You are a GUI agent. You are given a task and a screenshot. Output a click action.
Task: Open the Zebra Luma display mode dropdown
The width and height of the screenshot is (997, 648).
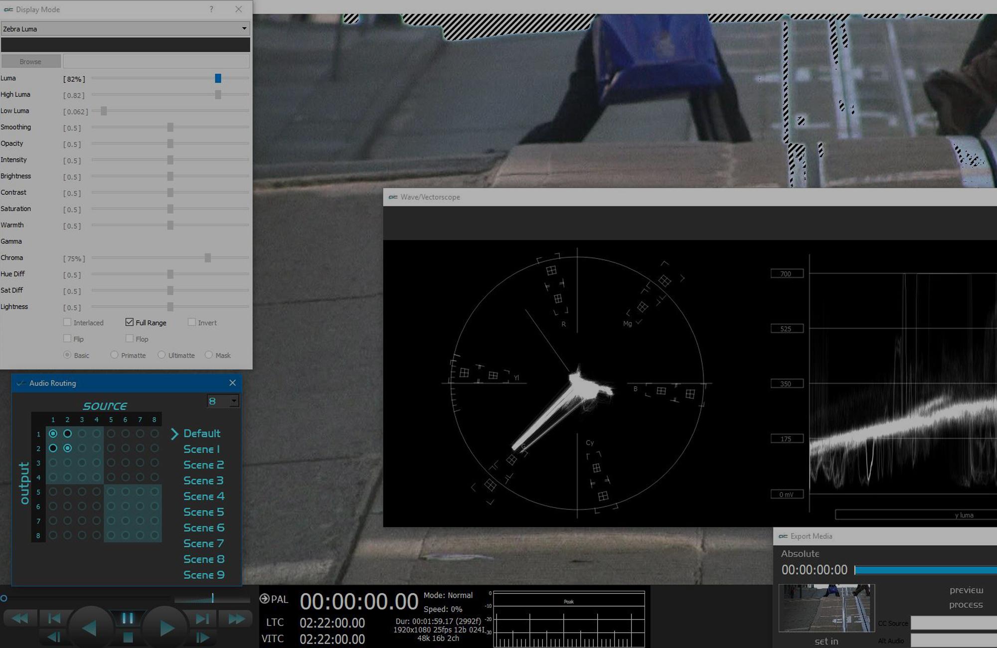coord(125,28)
